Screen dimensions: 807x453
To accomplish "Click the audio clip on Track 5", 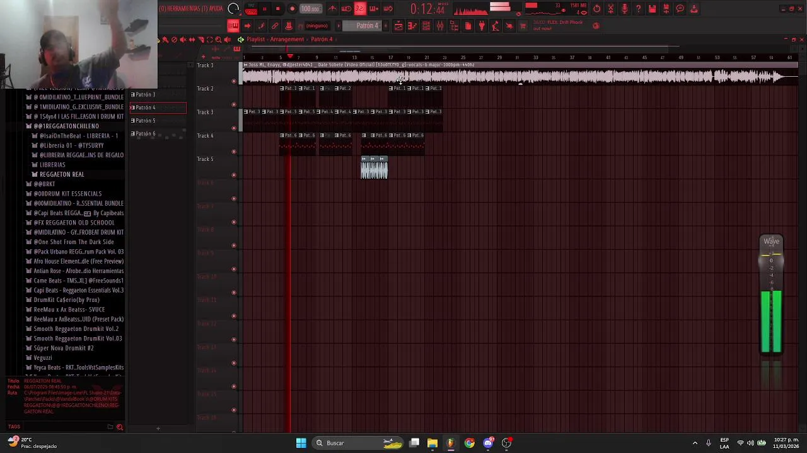I will (x=374, y=169).
